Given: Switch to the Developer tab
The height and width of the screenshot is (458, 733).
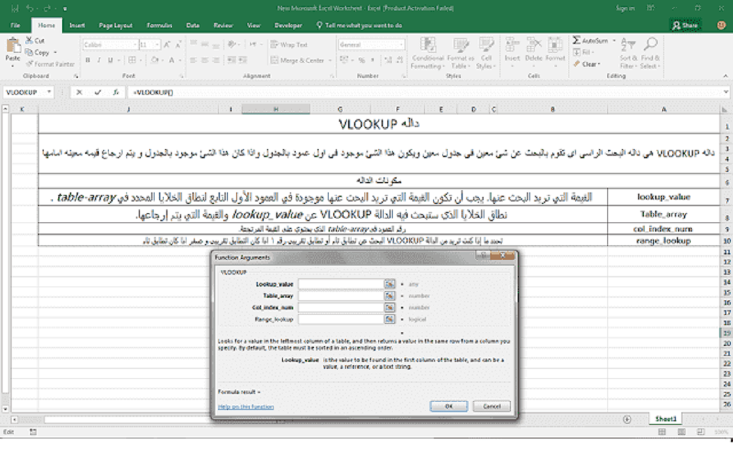Looking at the screenshot, I should [288, 26].
